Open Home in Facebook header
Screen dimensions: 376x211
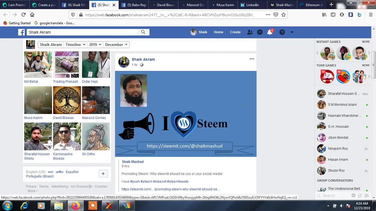pyautogui.click(x=219, y=32)
